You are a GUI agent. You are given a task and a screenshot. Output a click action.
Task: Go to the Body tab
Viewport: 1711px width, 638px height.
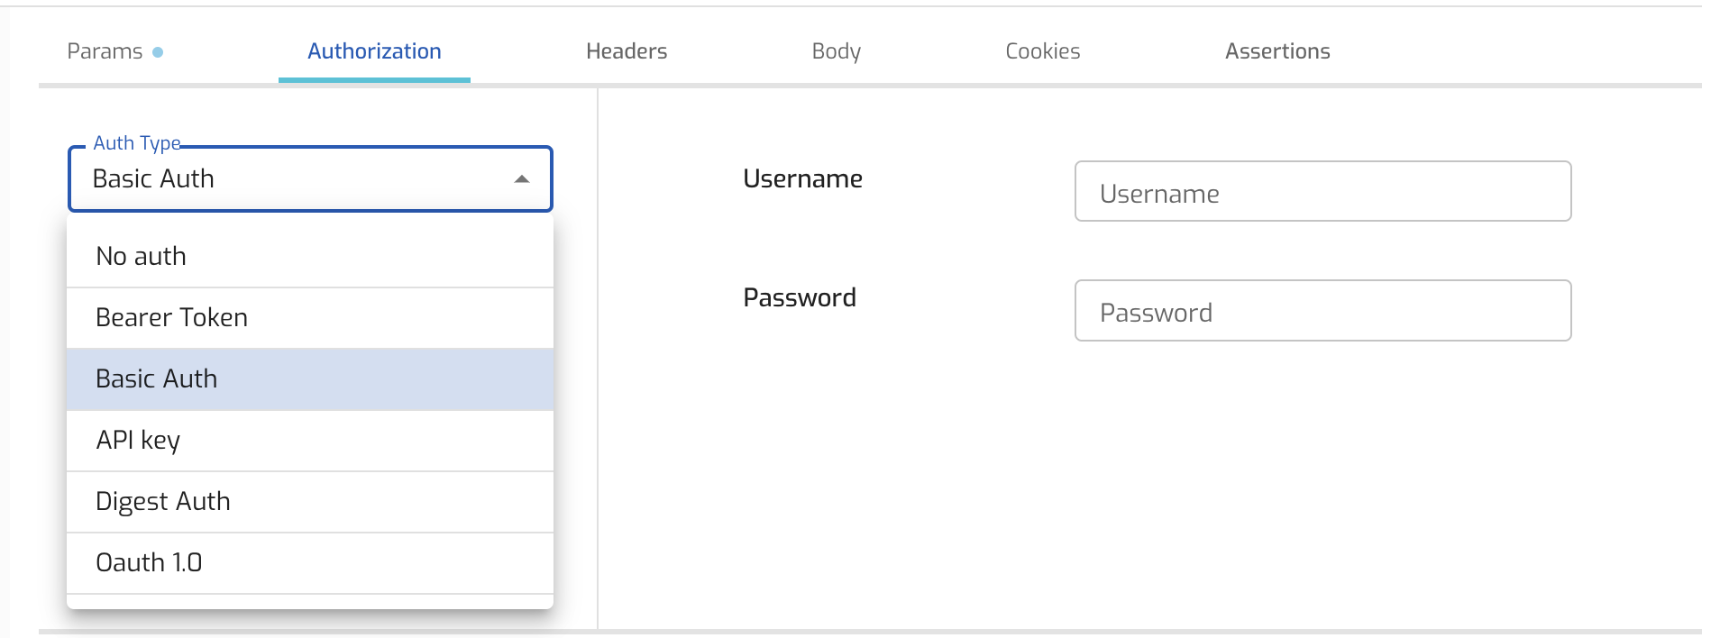click(x=836, y=51)
